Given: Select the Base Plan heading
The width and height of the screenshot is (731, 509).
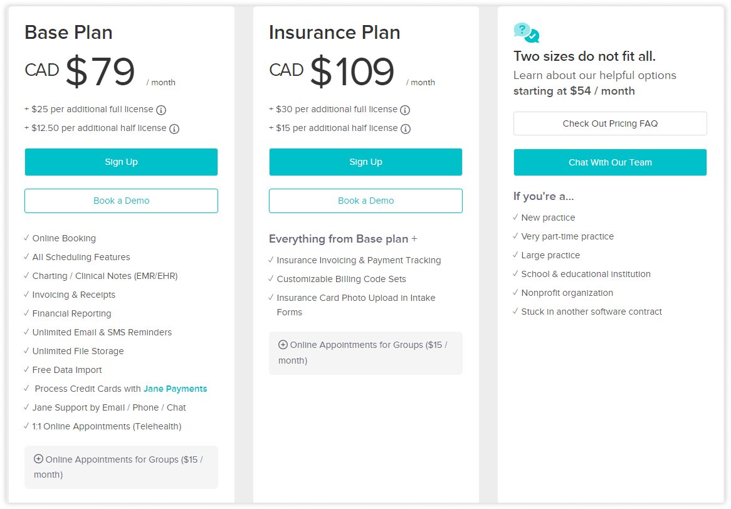Looking at the screenshot, I should (x=68, y=33).
